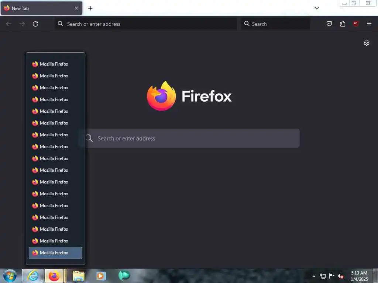Screen dimensions: 378x283
Task: Open a new tab with plus button
Action: [90, 8]
